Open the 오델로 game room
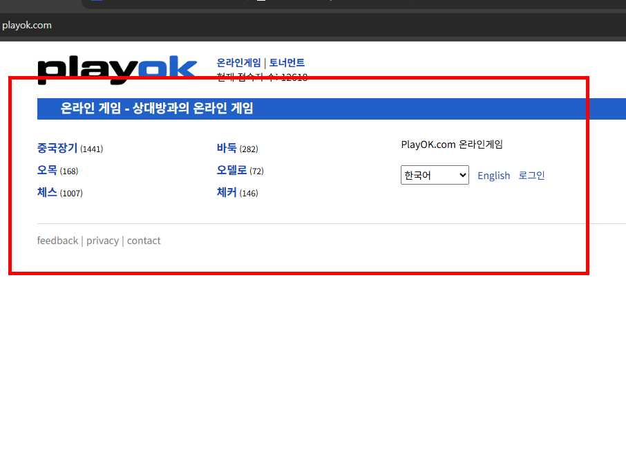 (231, 170)
